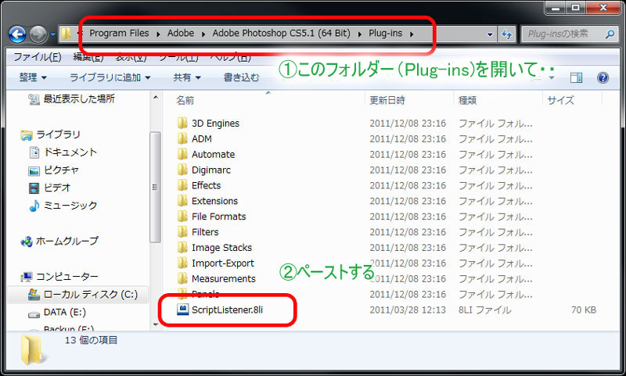
Task: Open the address bar history dropdown arrow
Action: coord(490,34)
